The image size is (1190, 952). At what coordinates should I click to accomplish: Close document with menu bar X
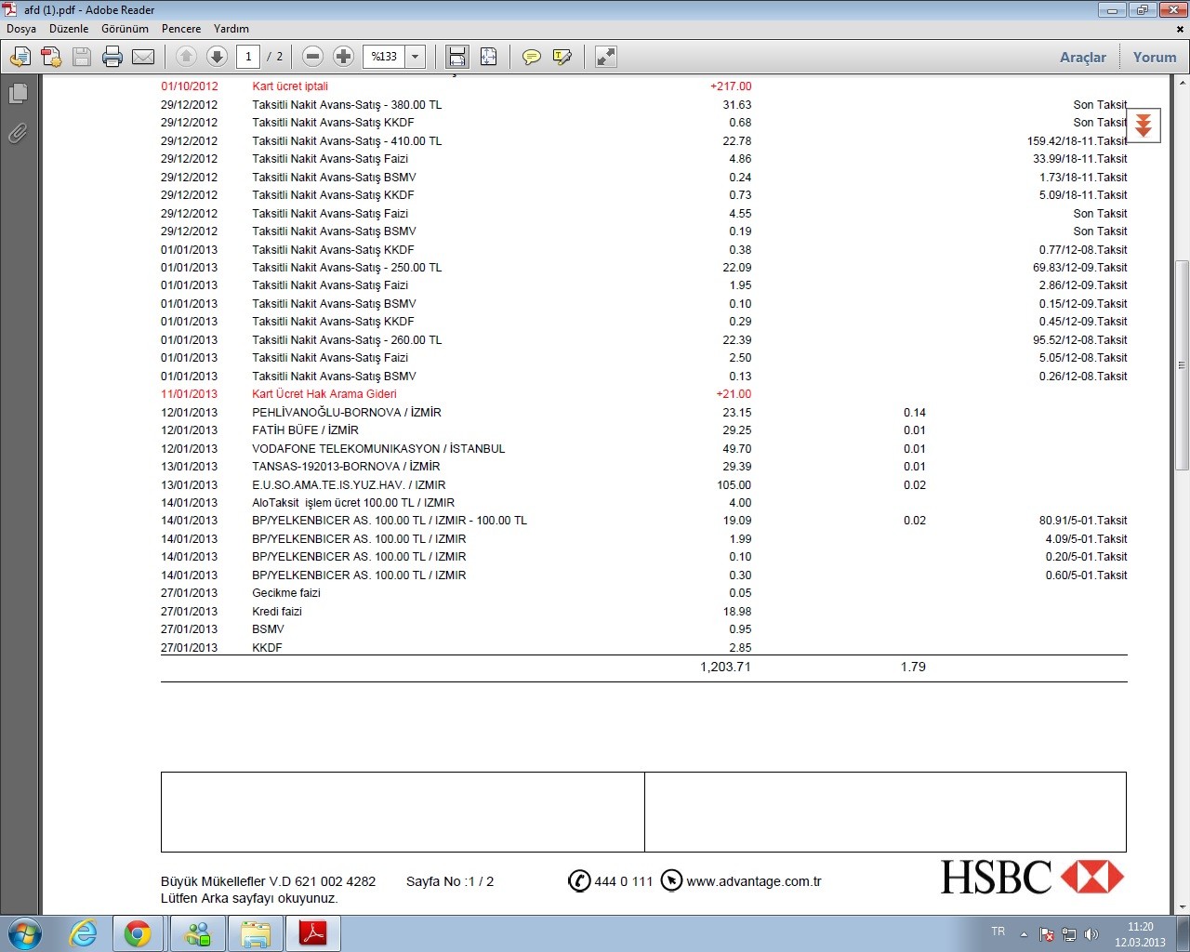(x=1181, y=29)
